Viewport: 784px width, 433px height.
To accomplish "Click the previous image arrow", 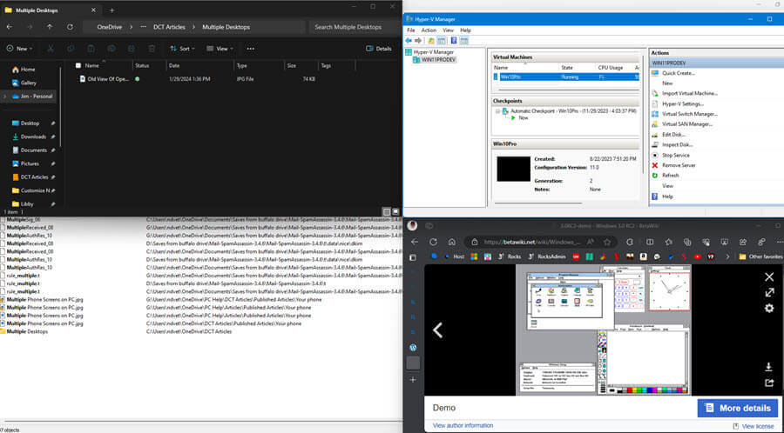I will point(438,330).
